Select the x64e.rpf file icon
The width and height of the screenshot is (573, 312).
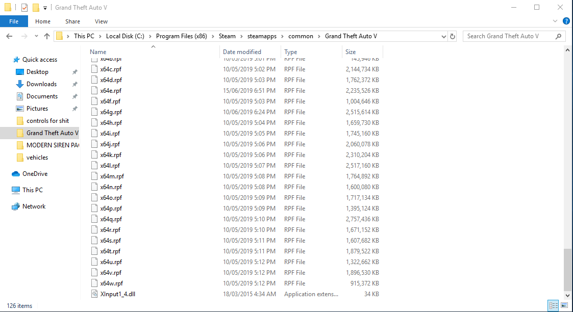pos(94,91)
